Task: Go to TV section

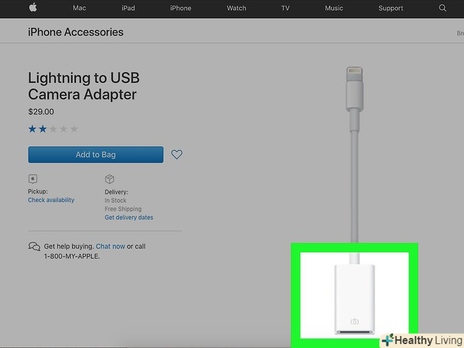Action: pyautogui.click(x=286, y=8)
